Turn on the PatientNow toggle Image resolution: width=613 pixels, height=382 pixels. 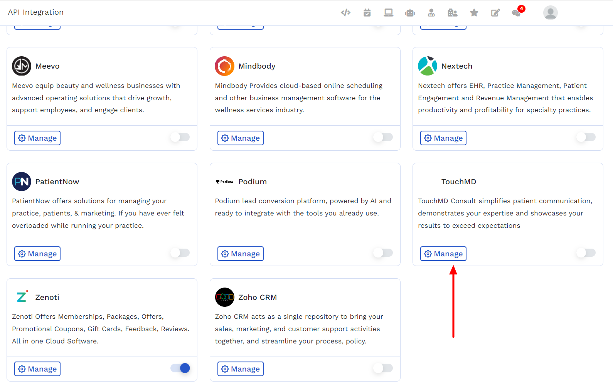(x=180, y=253)
